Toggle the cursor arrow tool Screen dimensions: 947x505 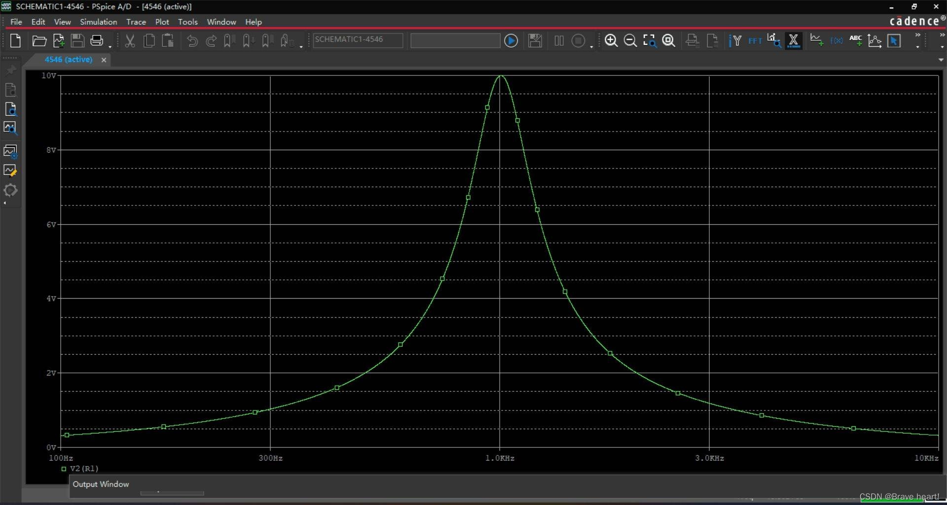click(x=894, y=40)
